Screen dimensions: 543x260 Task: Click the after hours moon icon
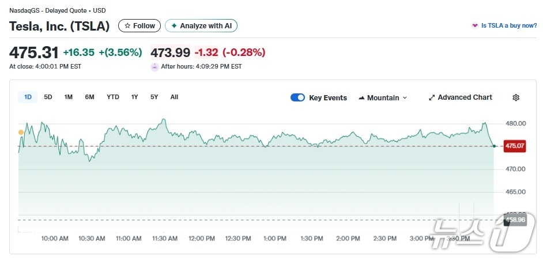pos(154,66)
